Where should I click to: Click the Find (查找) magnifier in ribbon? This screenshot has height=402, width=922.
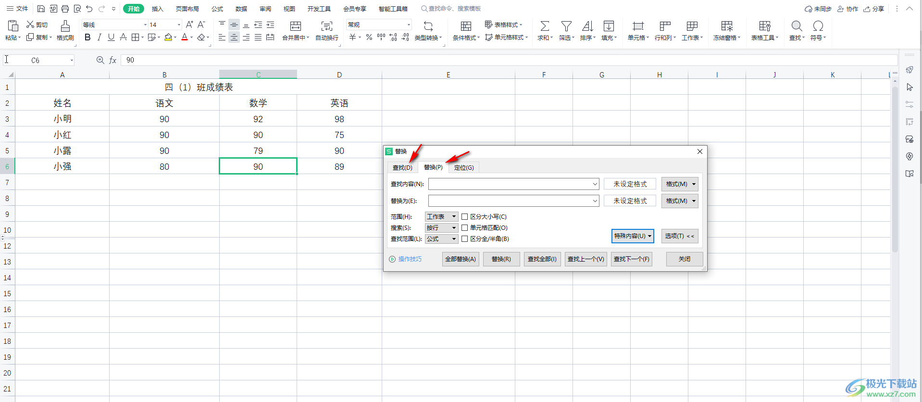797,26
